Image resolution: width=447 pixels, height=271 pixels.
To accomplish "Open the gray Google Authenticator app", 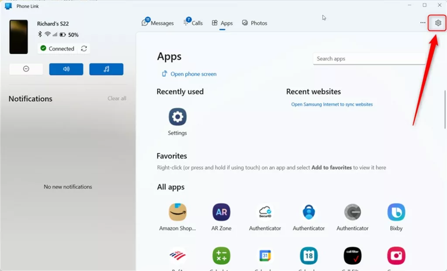I will tap(353, 217).
